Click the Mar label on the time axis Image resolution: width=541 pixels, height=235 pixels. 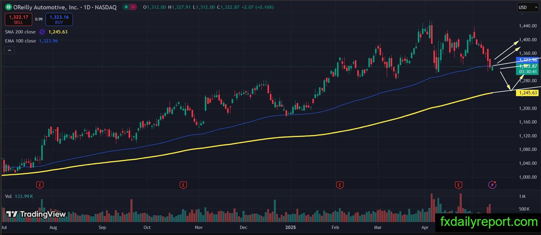click(378, 227)
